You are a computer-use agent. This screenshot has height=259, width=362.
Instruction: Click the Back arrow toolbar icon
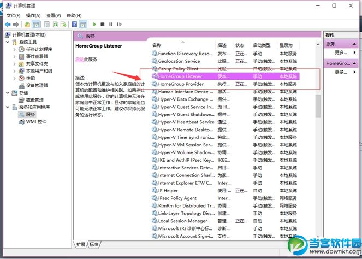tap(8, 24)
